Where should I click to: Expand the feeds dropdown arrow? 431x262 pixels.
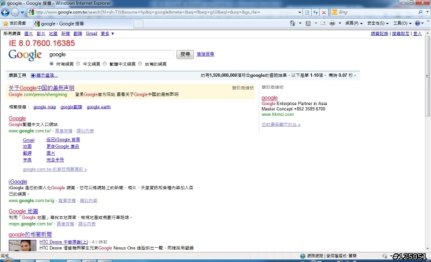(316, 24)
